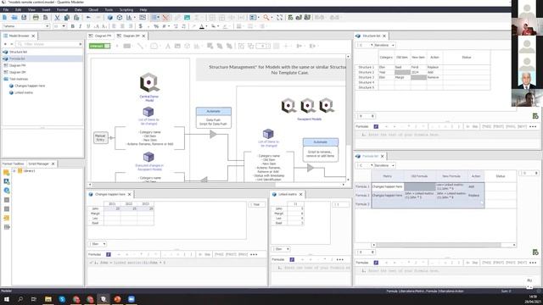Select the text A tool in diagram toolbar
The height and width of the screenshot is (305, 543).
point(168,46)
